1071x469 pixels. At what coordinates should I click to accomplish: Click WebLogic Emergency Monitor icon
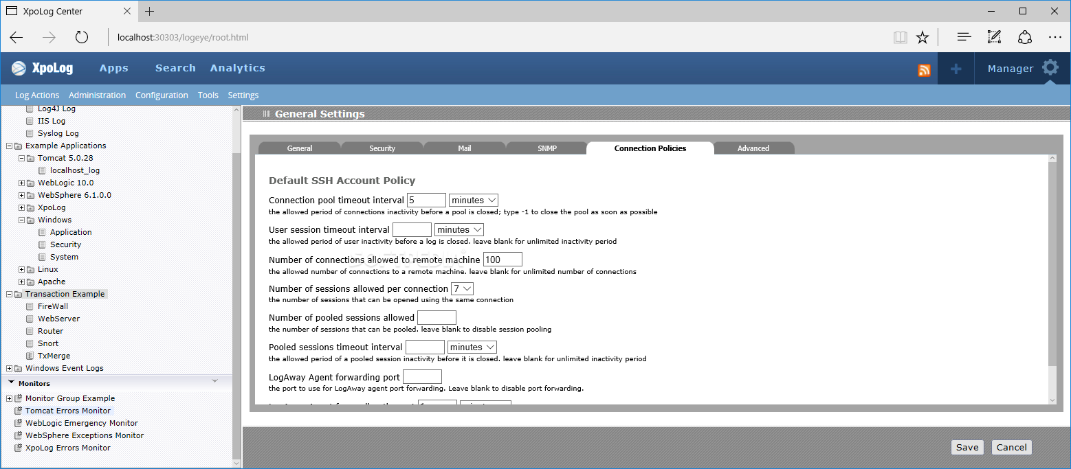click(18, 423)
